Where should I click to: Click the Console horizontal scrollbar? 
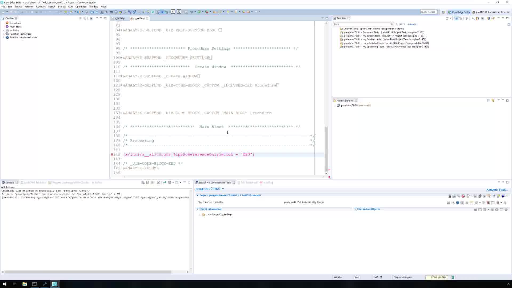[x=88, y=272]
